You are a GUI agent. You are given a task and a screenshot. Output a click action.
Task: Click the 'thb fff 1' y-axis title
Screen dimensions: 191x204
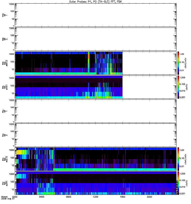[5, 15]
